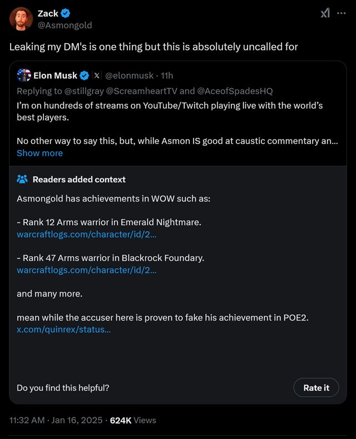Click the Elon Musk display name
The width and height of the screenshot is (356, 439).
55,76
